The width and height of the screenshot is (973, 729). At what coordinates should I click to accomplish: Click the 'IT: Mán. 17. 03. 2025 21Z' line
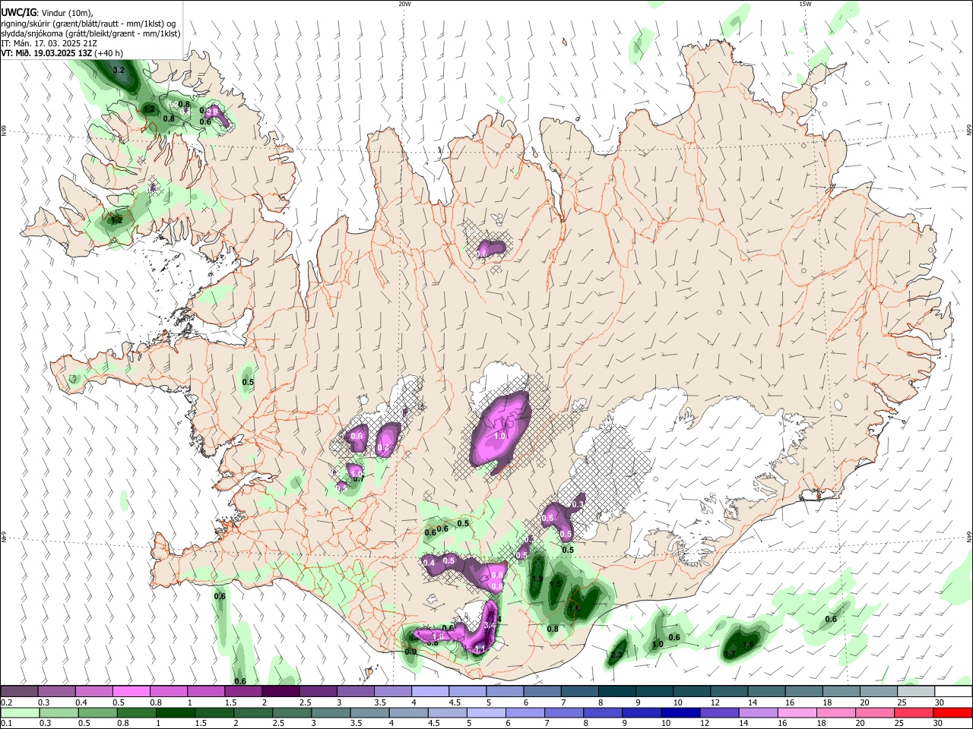click(x=49, y=43)
